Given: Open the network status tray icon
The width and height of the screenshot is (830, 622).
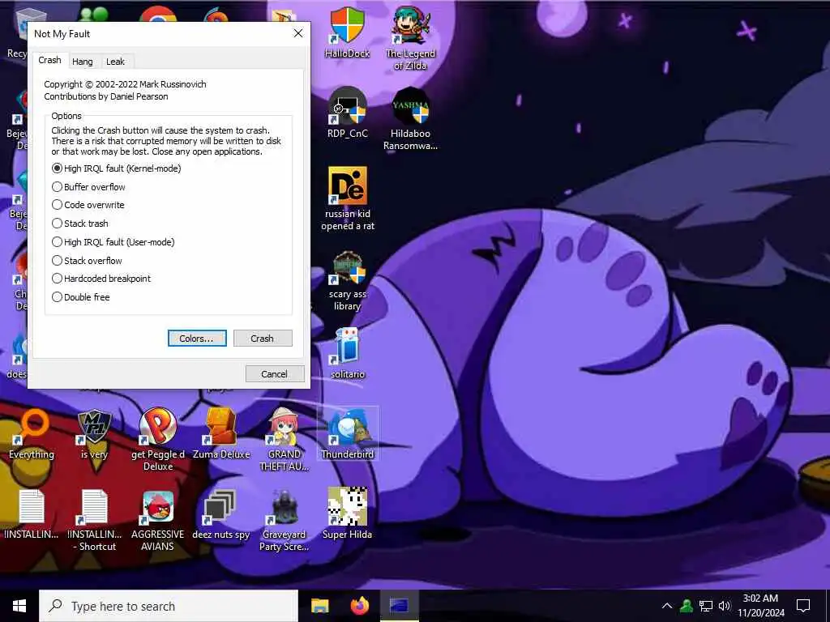Looking at the screenshot, I should [x=706, y=606].
